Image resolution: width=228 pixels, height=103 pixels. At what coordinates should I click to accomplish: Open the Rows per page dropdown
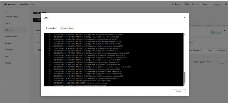pyautogui.click(x=209, y=62)
